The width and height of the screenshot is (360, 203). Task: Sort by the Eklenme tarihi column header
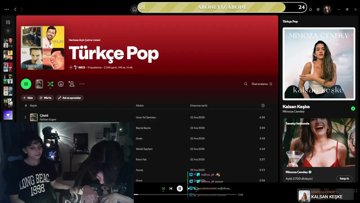pos(199,106)
